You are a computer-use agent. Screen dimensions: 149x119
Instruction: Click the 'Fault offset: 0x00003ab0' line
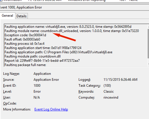click(x=22, y=39)
